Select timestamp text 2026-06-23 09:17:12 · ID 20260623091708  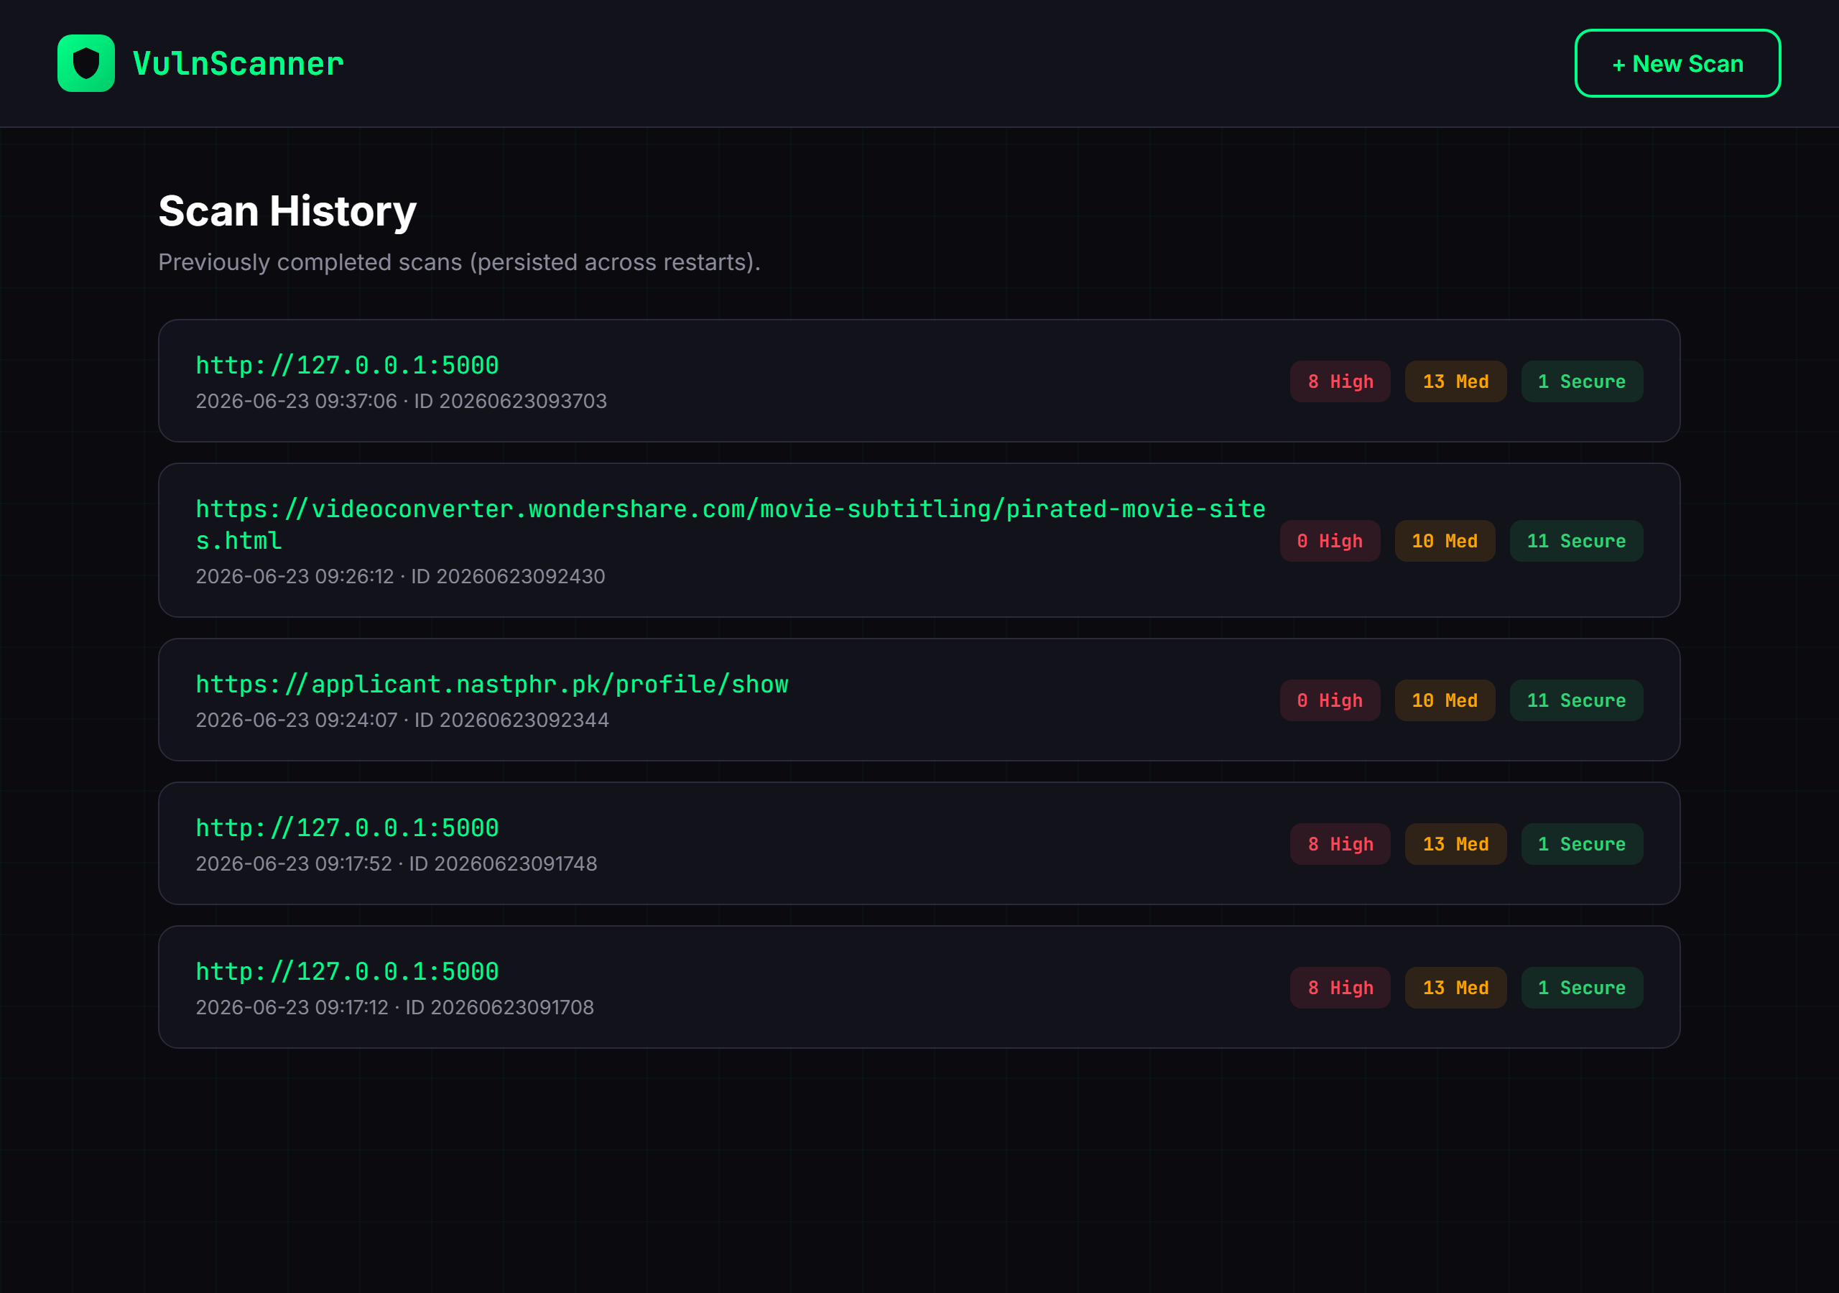(x=395, y=1007)
